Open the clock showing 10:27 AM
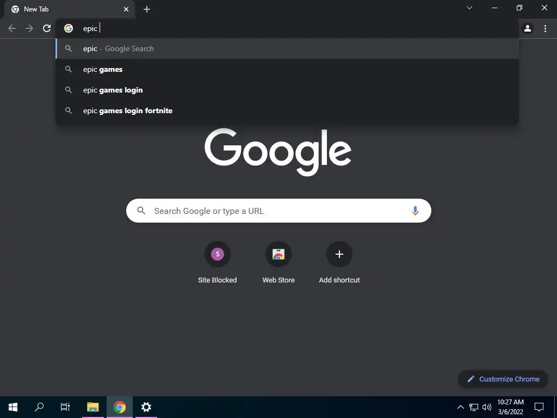The height and width of the screenshot is (418, 557). (x=510, y=407)
